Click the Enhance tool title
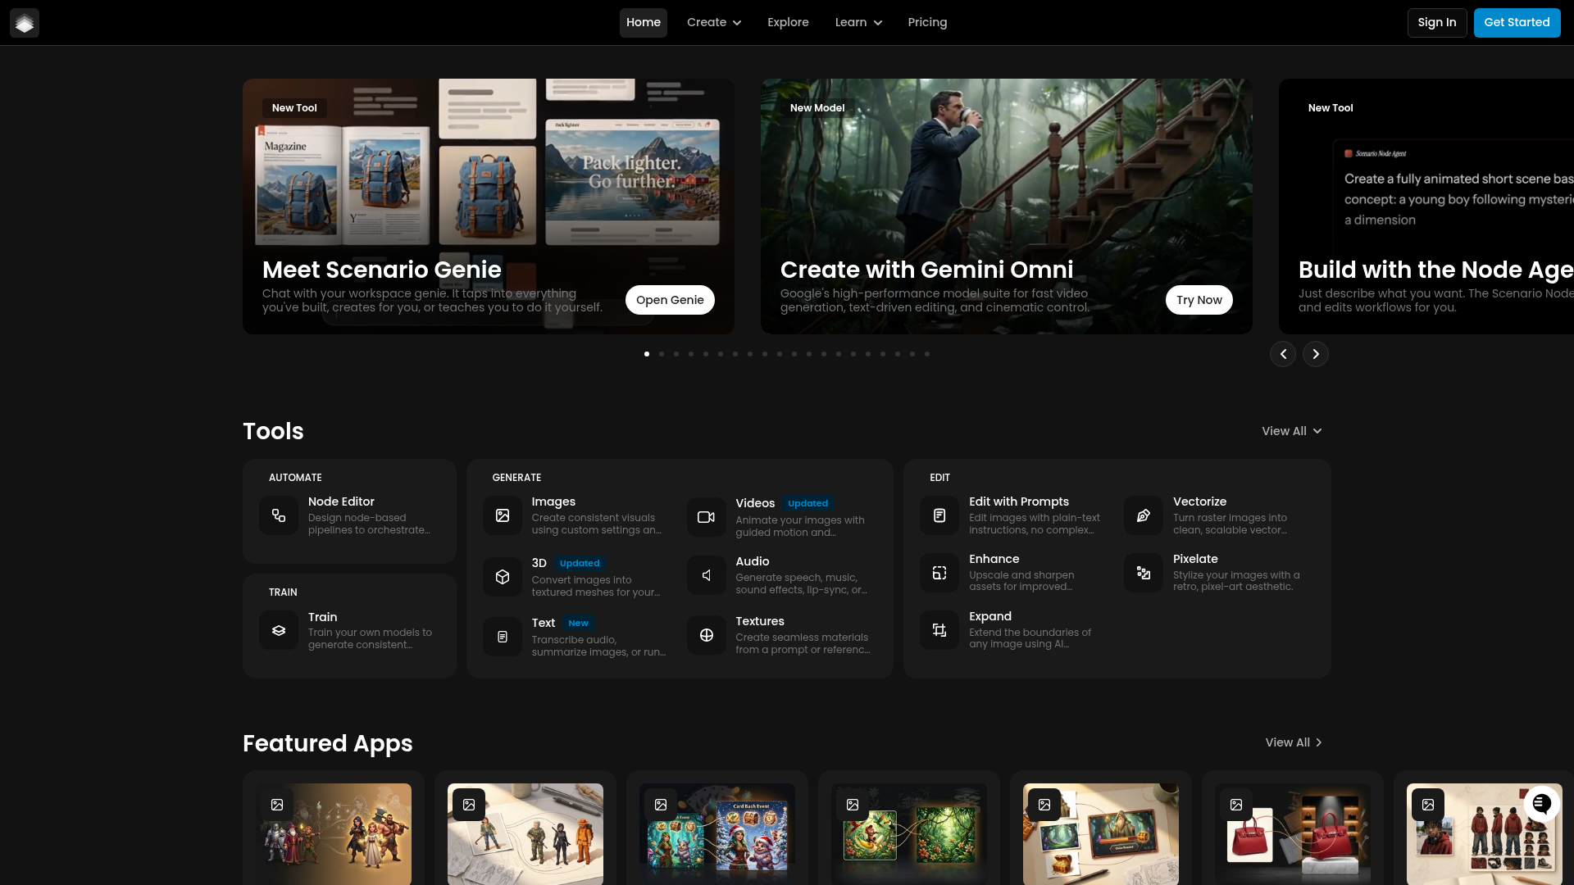This screenshot has width=1574, height=885. (x=994, y=559)
